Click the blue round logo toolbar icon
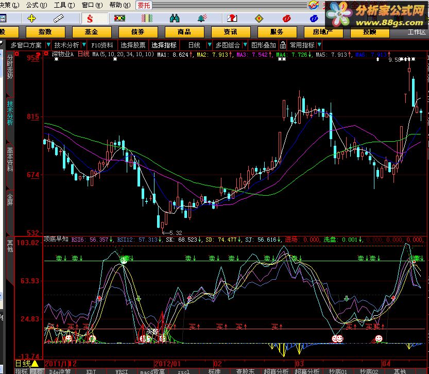Viewport: 429px width, 374px height. (x=314, y=19)
